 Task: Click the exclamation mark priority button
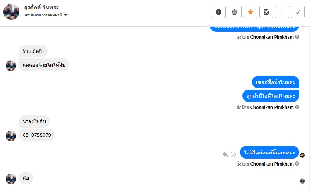[x=282, y=12]
